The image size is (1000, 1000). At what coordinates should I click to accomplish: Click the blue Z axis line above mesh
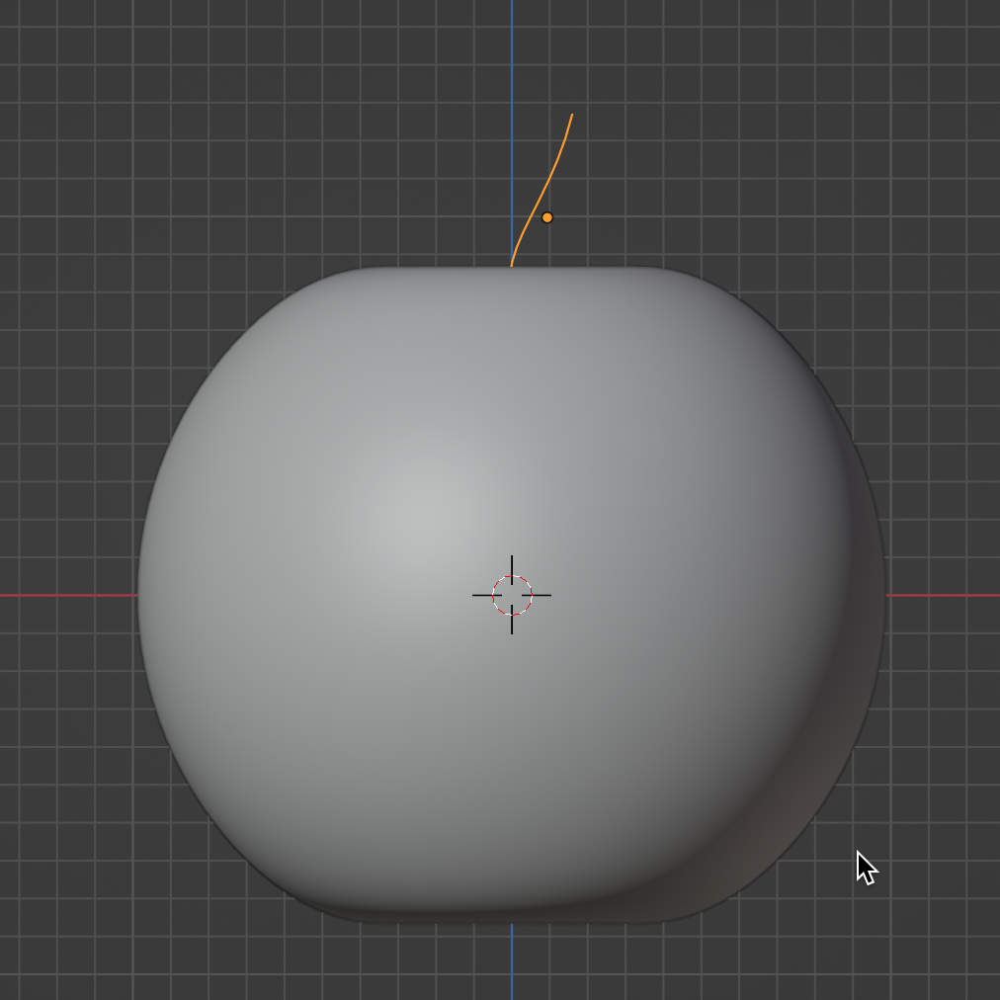pos(512,59)
